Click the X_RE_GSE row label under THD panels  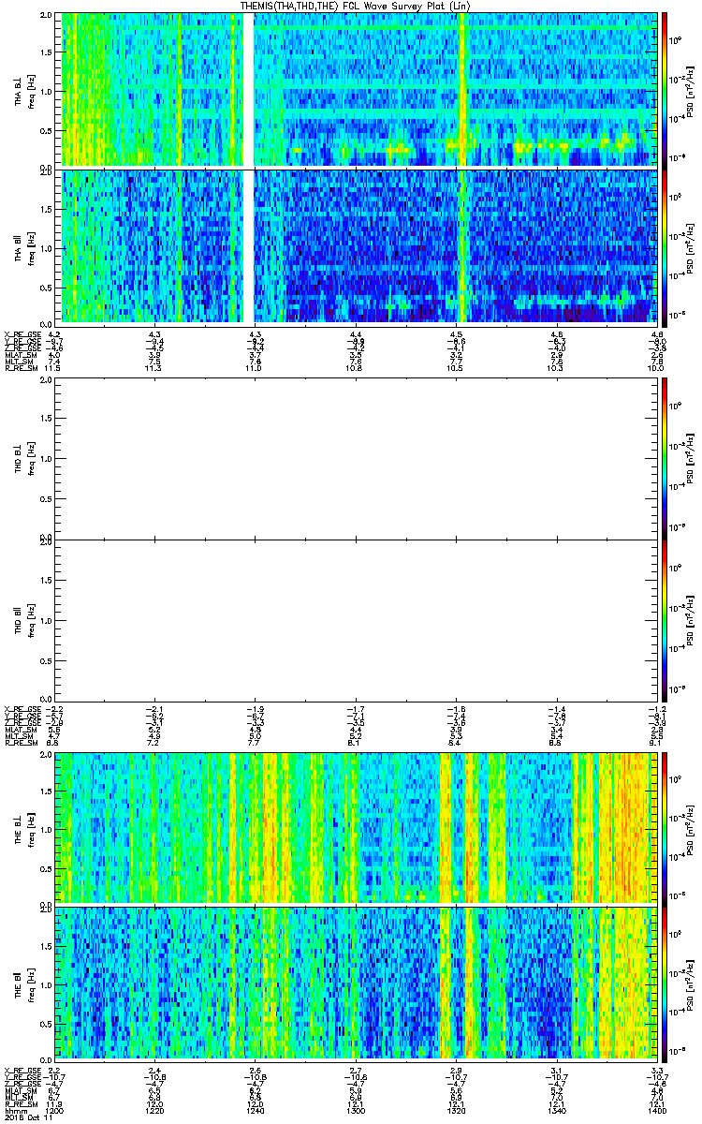point(22,708)
